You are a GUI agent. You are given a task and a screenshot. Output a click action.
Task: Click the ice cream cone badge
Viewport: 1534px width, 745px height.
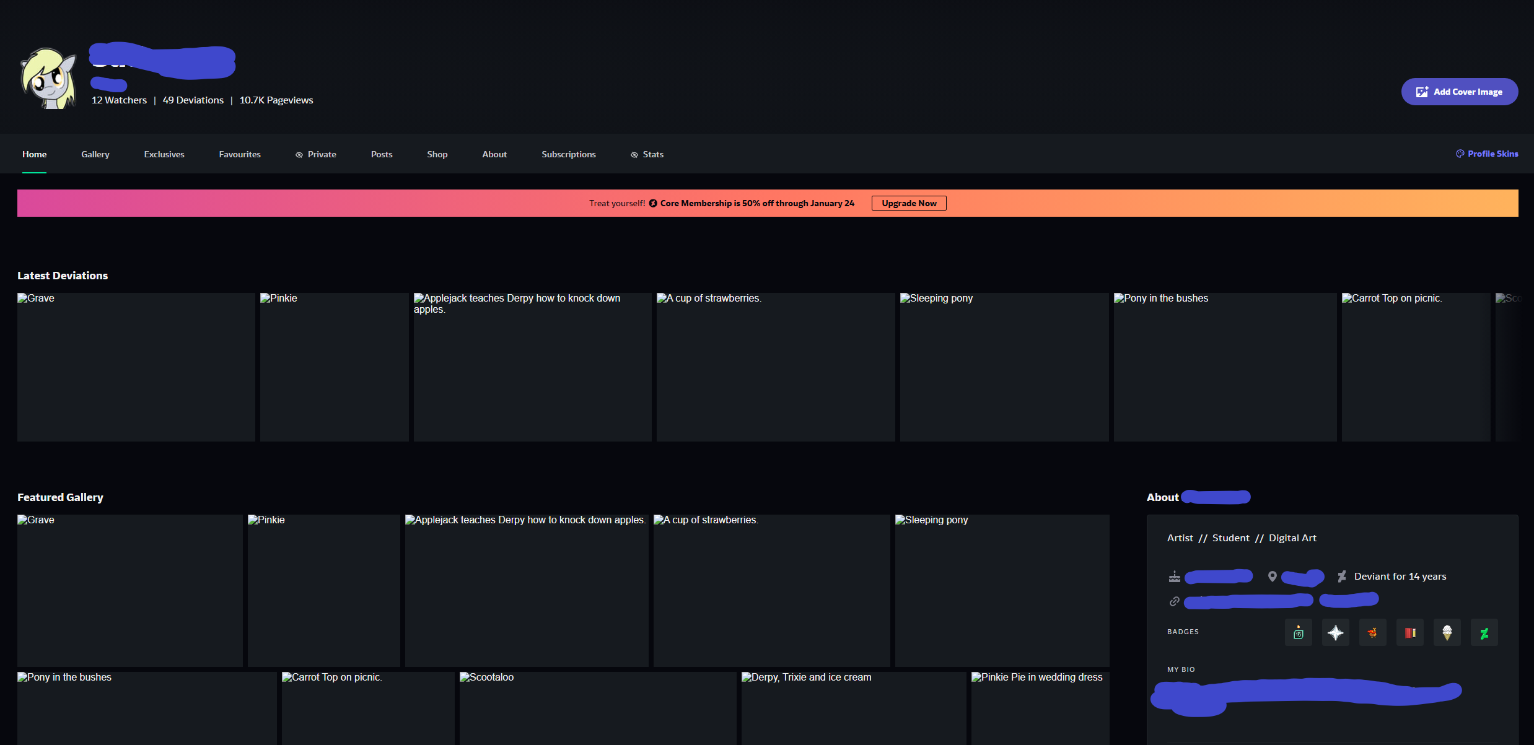[x=1447, y=632]
